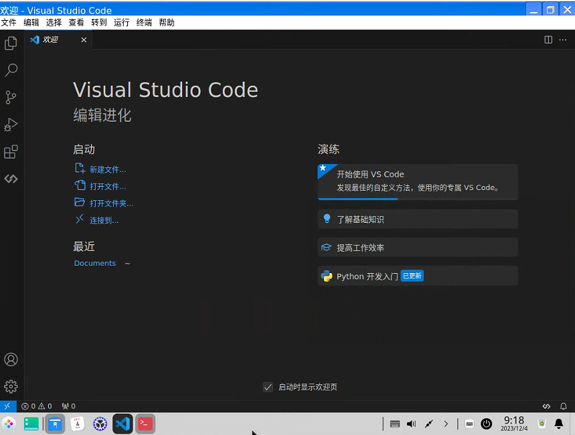This screenshot has height=435, width=575.
Task: Toggle split editor layout button
Action: pyautogui.click(x=548, y=39)
